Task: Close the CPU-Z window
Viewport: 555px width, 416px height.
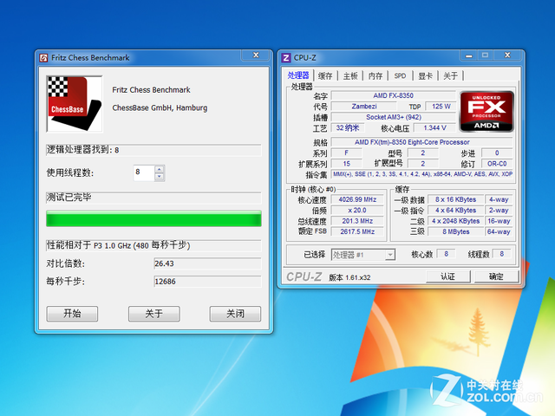Action: pyautogui.click(x=507, y=55)
